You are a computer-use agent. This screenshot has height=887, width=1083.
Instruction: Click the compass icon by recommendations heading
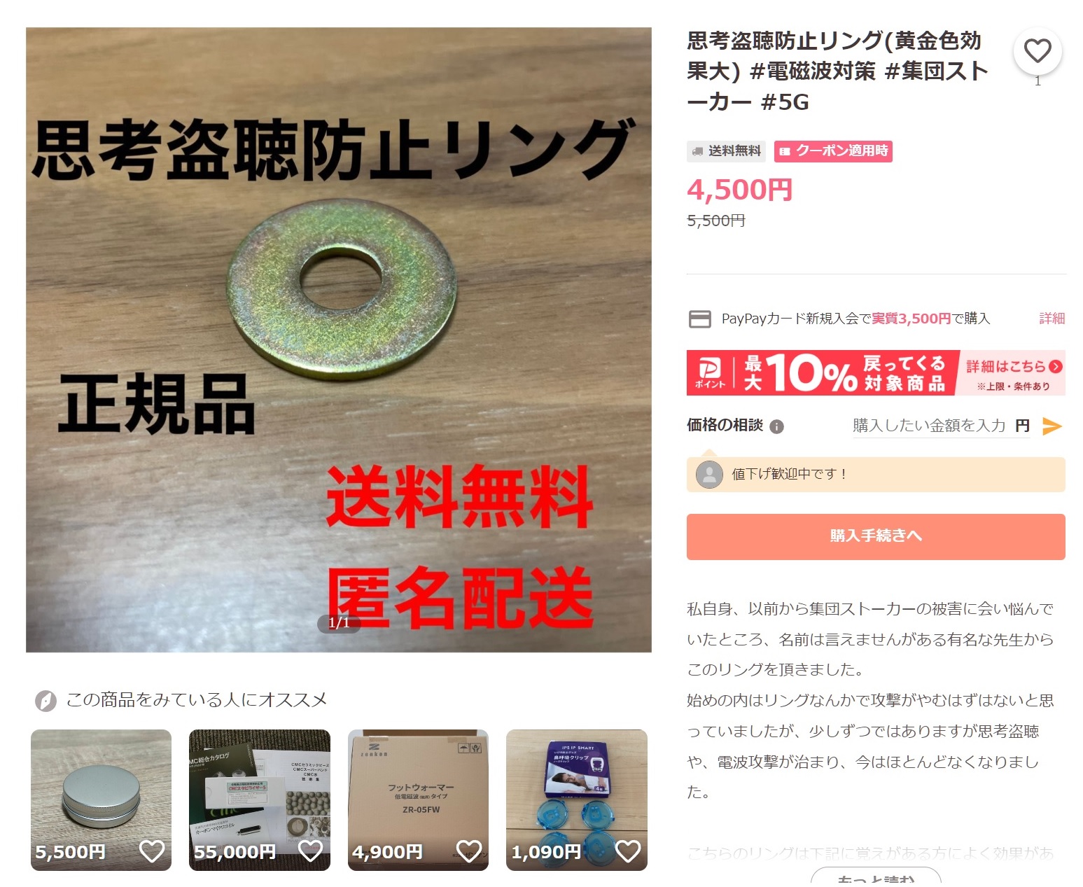tap(46, 700)
